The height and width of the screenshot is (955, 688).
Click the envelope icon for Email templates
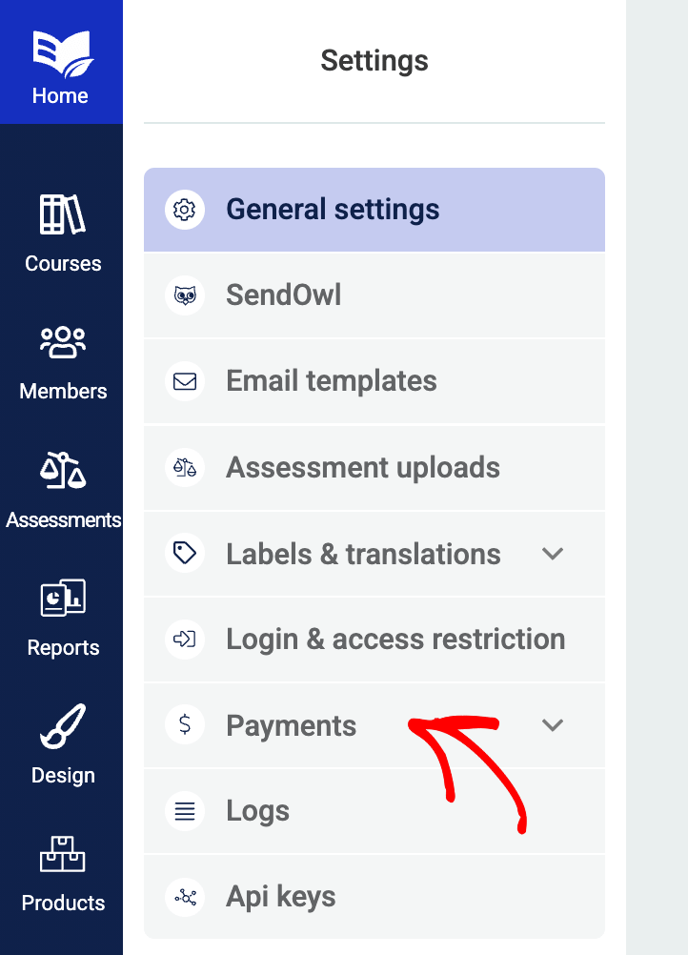coord(185,381)
